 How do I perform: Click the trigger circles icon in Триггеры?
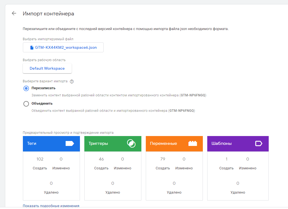point(131,143)
